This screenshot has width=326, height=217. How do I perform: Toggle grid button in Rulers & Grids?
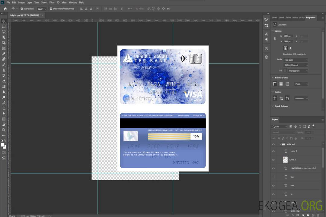(x=281, y=84)
